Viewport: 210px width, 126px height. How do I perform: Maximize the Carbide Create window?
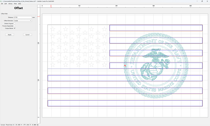tap(202, 1)
